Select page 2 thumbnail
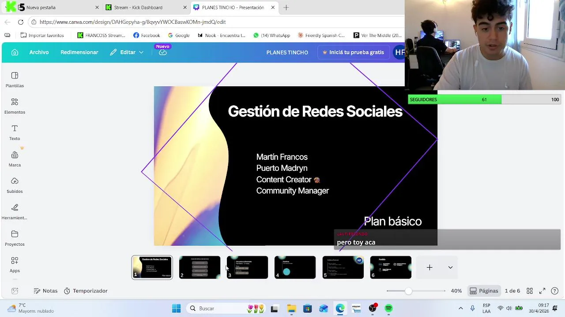Viewport: 565px width, 317px height. click(200, 267)
